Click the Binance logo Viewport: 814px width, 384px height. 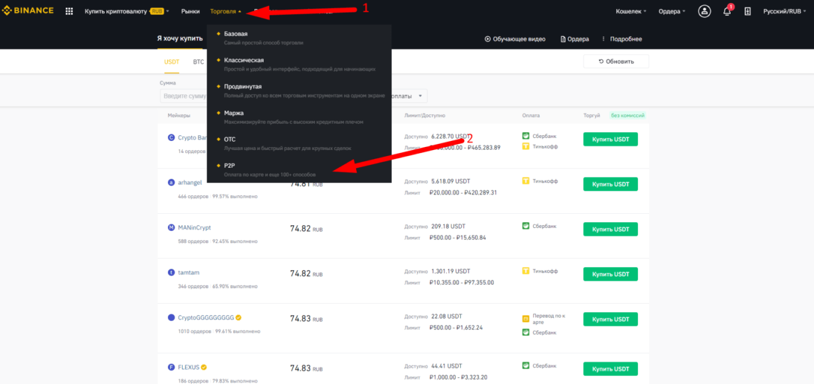click(x=28, y=10)
